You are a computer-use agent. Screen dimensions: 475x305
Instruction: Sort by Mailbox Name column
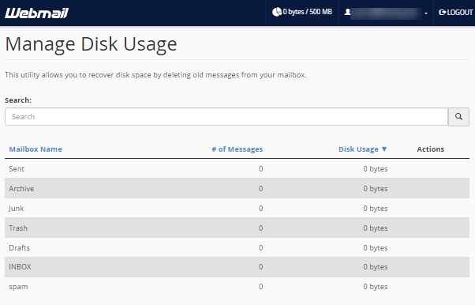point(36,149)
